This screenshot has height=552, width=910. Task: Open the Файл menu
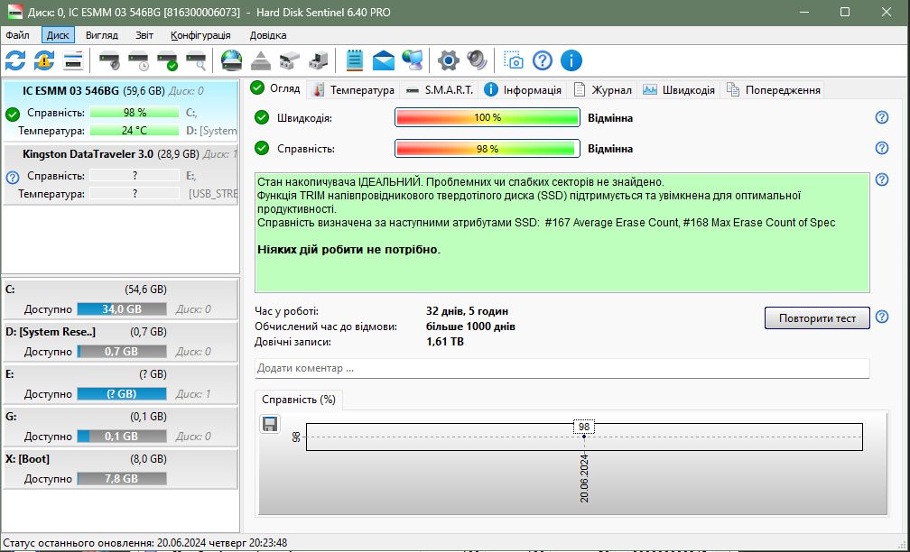[x=18, y=35]
